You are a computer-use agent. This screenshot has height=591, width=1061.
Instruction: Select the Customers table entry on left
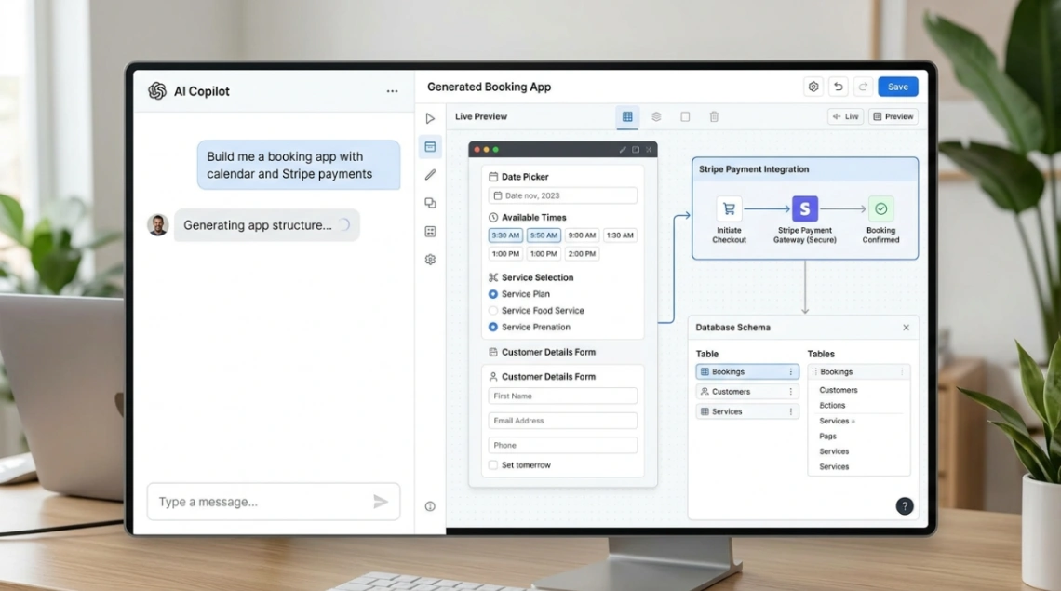(x=747, y=391)
